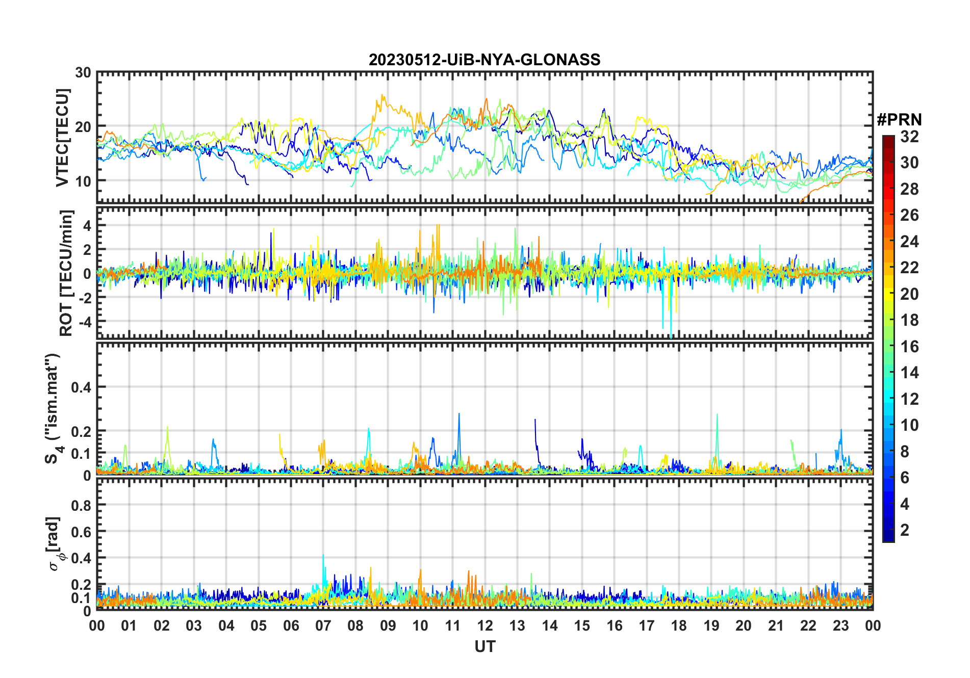Click the ROT [TECU/min] axis label
The height and width of the screenshot is (678, 970).
tap(66, 273)
